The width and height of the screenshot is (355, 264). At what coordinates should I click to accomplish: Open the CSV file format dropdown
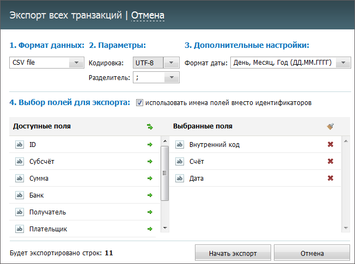(x=77, y=63)
